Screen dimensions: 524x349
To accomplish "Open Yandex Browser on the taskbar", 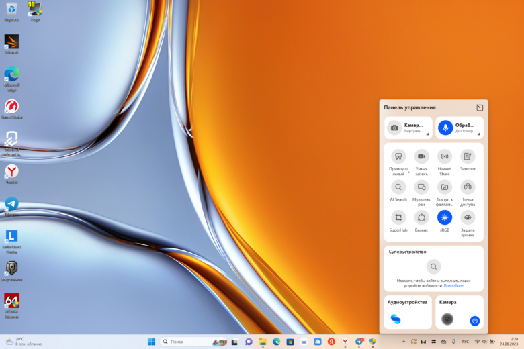I will pos(345,342).
